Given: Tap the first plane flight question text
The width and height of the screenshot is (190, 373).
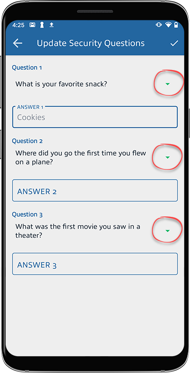Looking at the screenshot, I should (x=80, y=157).
